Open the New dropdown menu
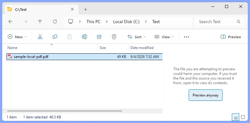250x123 pixels. pos(17,37)
